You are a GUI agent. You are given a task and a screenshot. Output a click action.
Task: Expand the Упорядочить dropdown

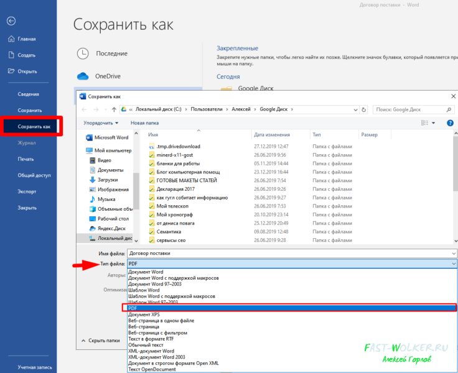[101, 123]
